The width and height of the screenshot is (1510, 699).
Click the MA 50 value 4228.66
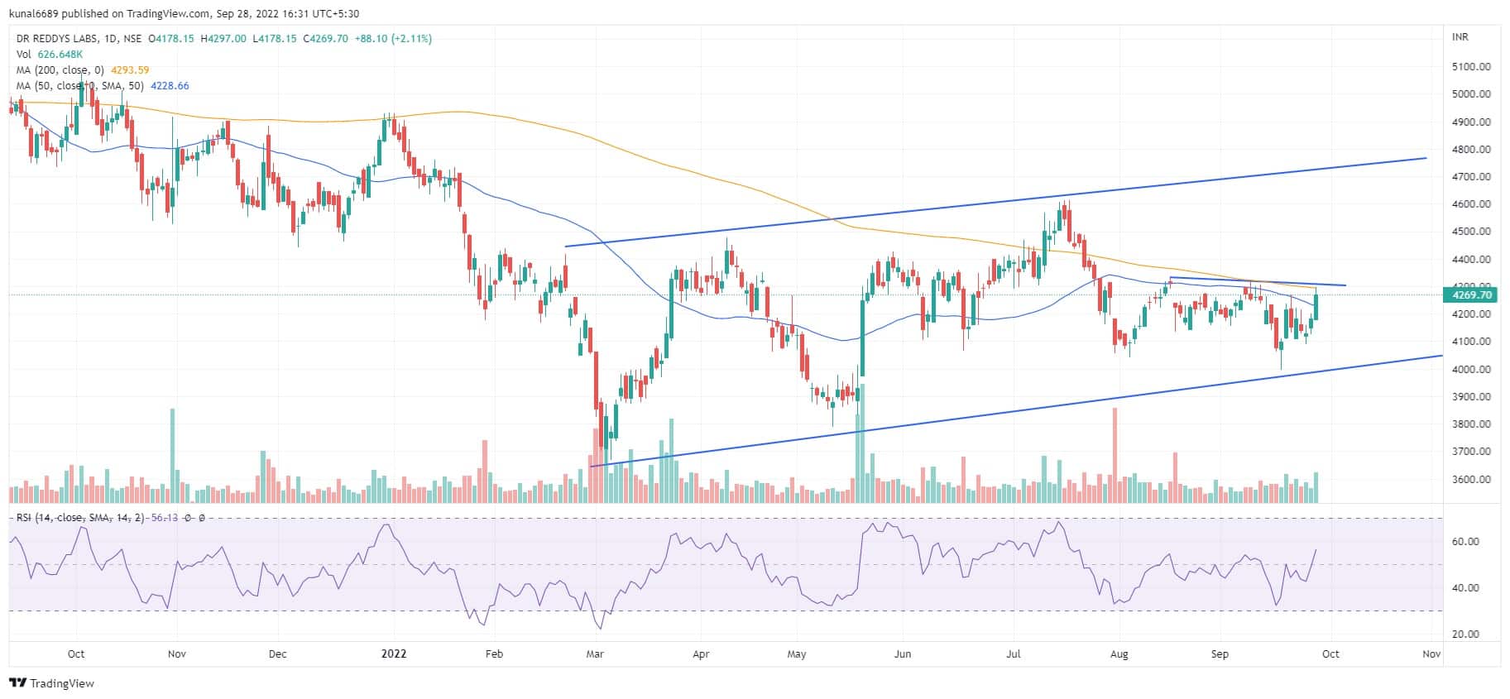pyautogui.click(x=170, y=86)
